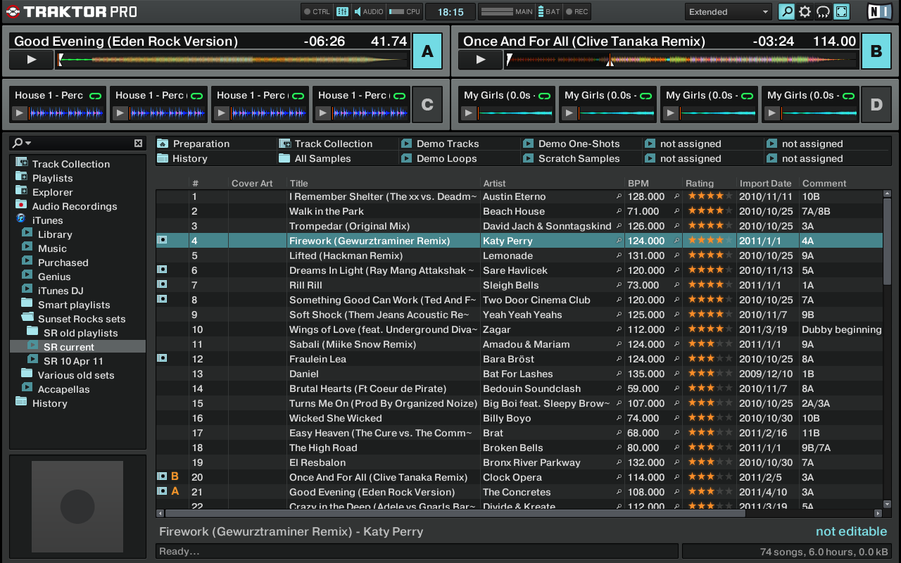Click the X to clear the search field
The image size is (901, 563).
[x=138, y=143]
